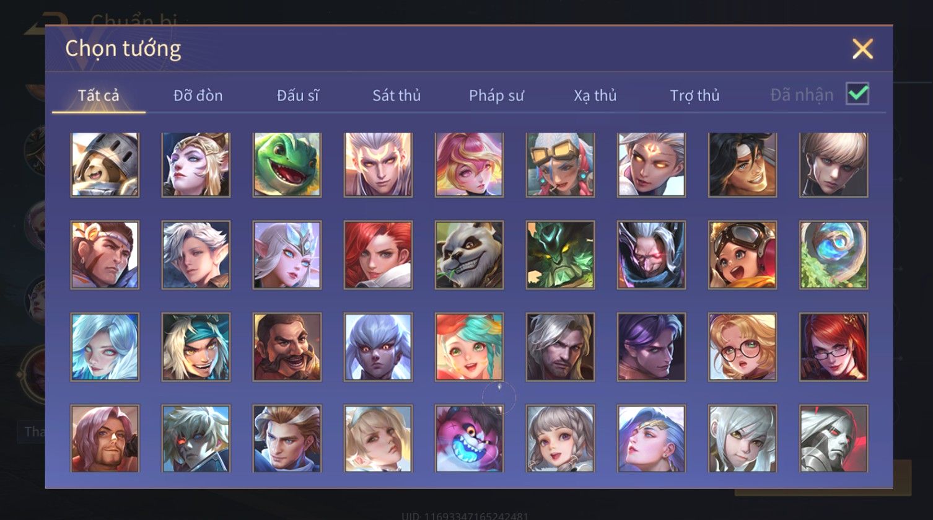Choose the mustached man hero portrait

pyautogui.click(x=287, y=347)
